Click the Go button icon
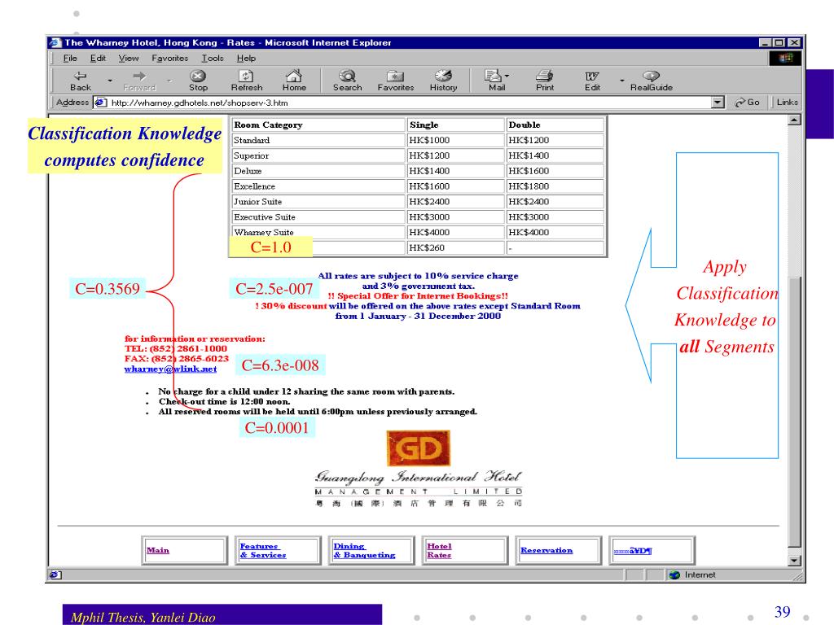This screenshot has height=625, width=834. pyautogui.click(x=740, y=103)
